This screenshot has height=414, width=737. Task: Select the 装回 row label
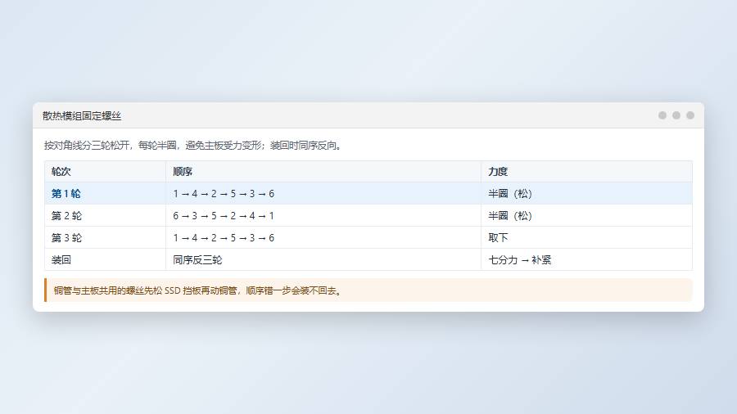105,259
